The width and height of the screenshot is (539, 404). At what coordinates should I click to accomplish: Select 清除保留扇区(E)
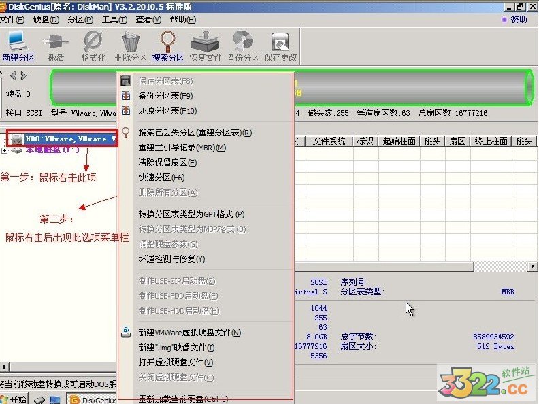click(206, 163)
